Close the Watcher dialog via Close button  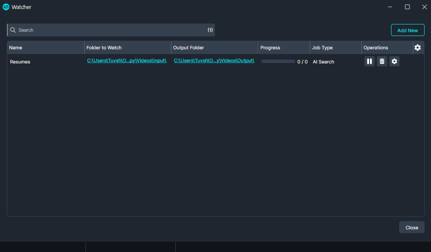coord(412,228)
